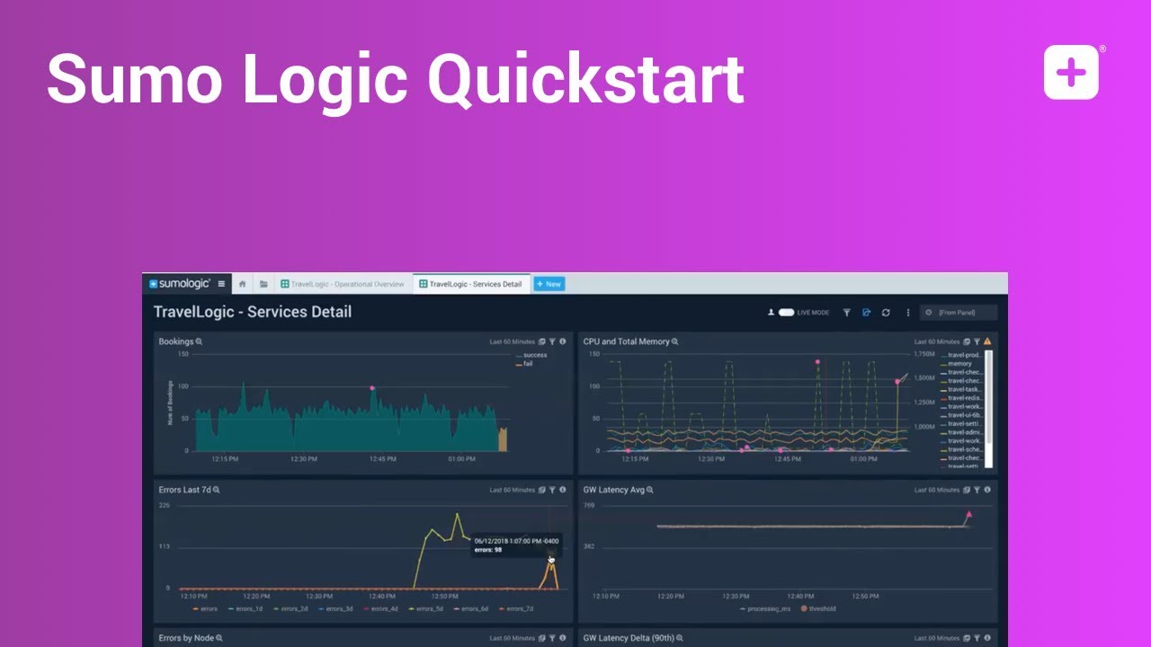
Task: Click the filter icon on CPU and Total Memory panel
Action: [x=977, y=341]
